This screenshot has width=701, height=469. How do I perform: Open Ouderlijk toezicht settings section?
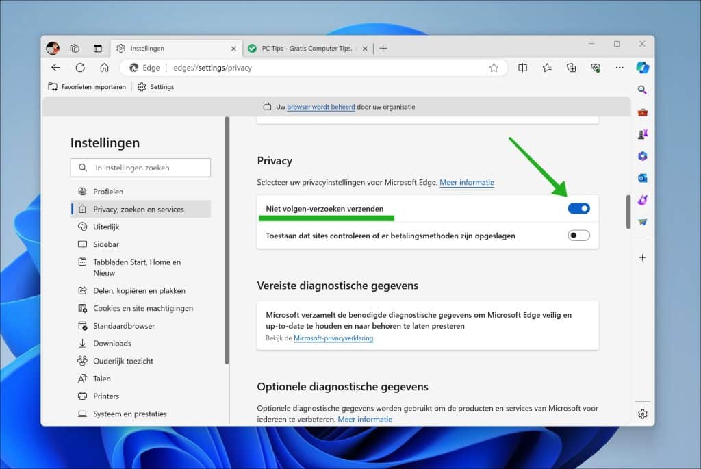(141, 361)
